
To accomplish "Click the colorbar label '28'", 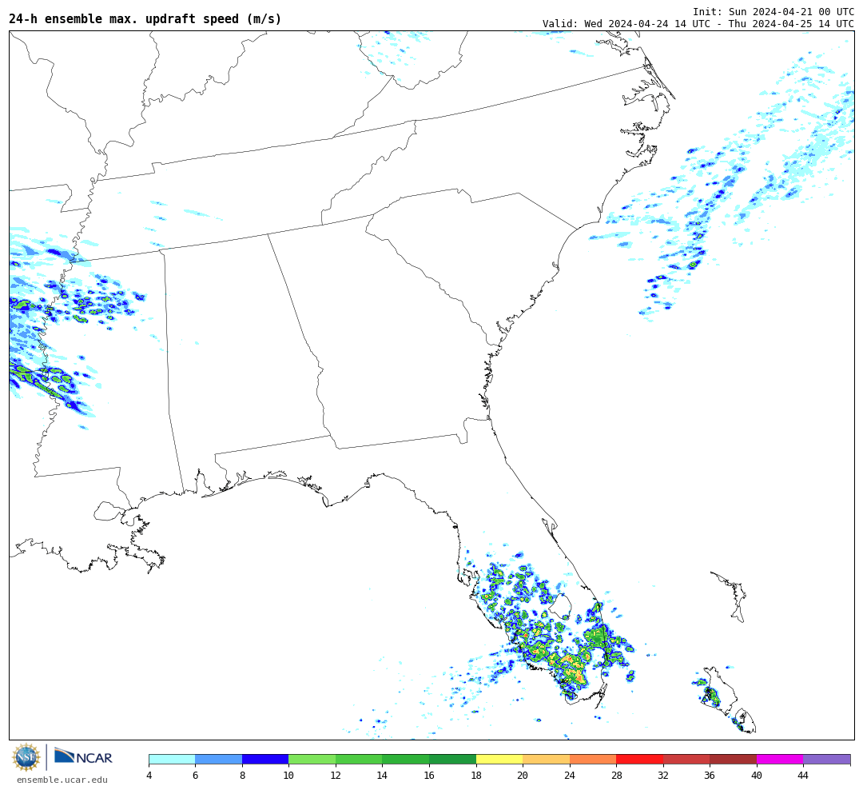I will (616, 776).
